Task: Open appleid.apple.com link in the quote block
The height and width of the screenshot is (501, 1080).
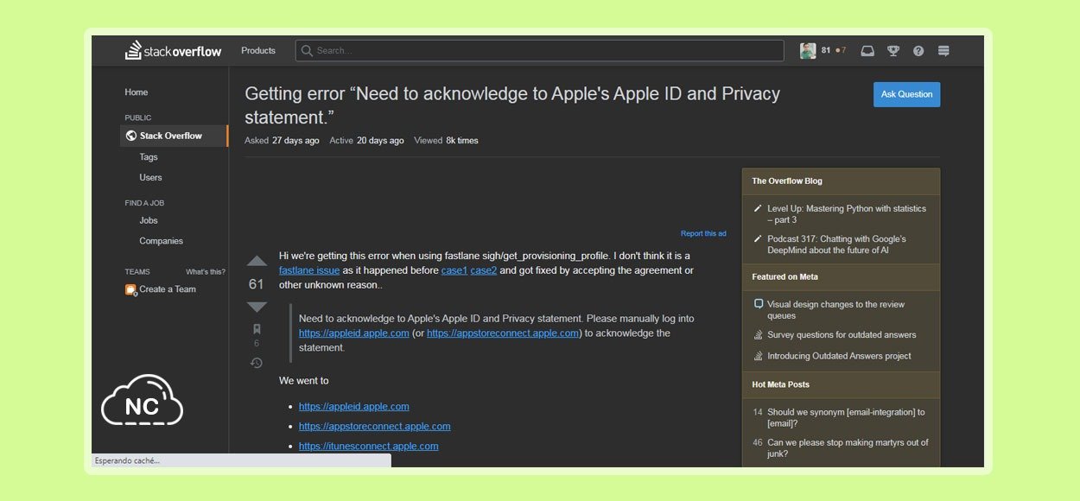Action: (354, 333)
